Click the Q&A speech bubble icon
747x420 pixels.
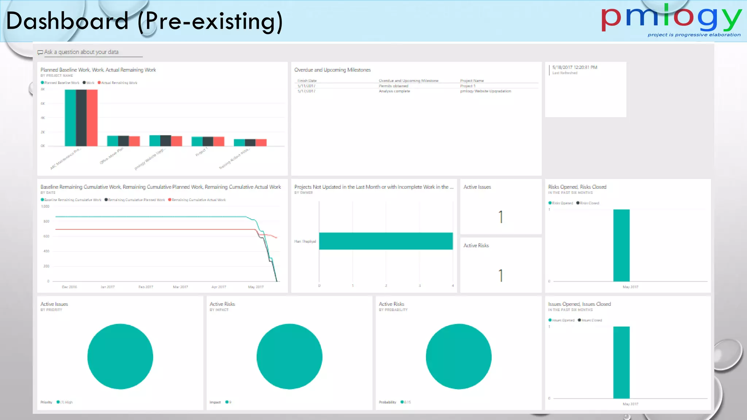click(40, 52)
